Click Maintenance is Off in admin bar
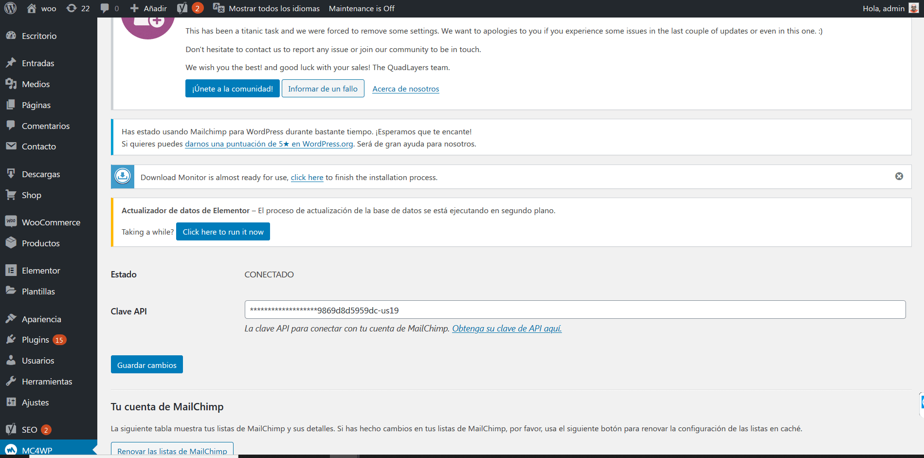This screenshot has width=924, height=458. [362, 8]
